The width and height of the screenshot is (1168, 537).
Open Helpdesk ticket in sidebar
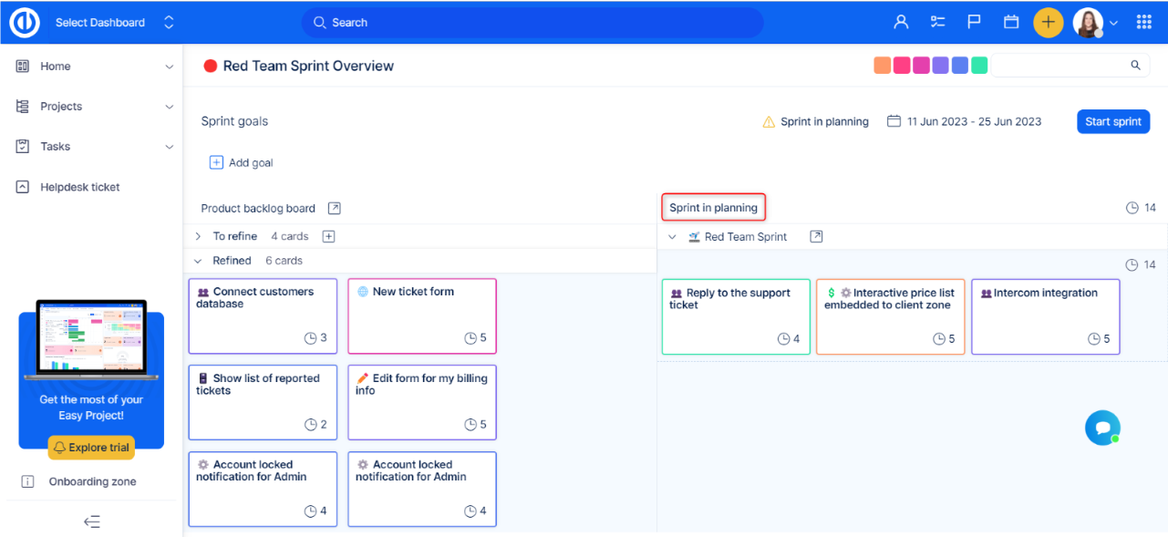[x=80, y=187]
